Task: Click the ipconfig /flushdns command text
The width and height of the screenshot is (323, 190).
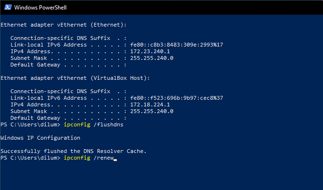Action: point(92,124)
